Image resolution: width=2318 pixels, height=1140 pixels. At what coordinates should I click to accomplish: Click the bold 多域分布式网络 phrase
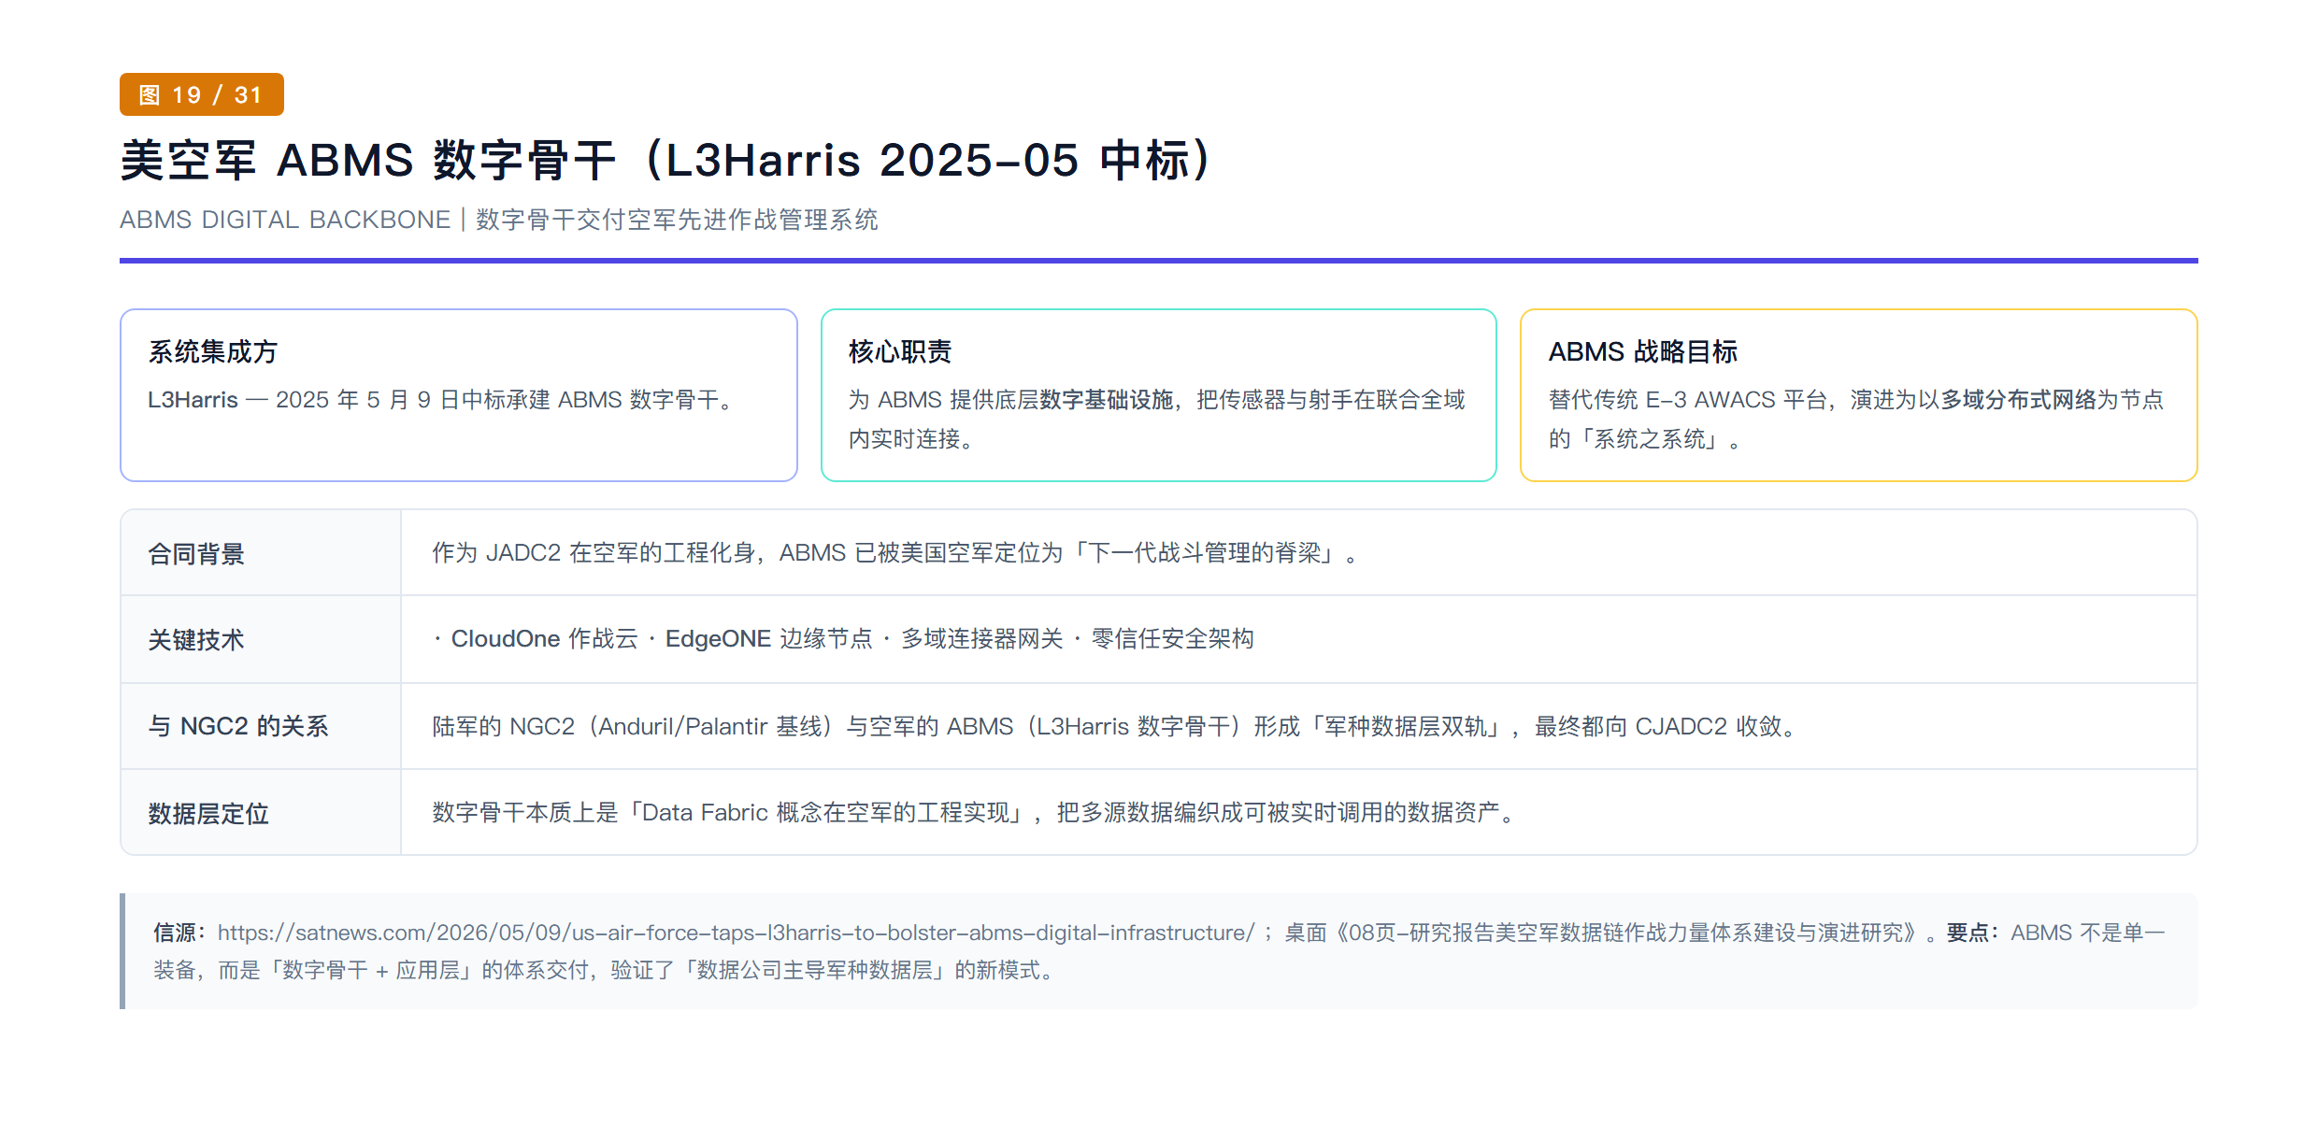[2019, 400]
